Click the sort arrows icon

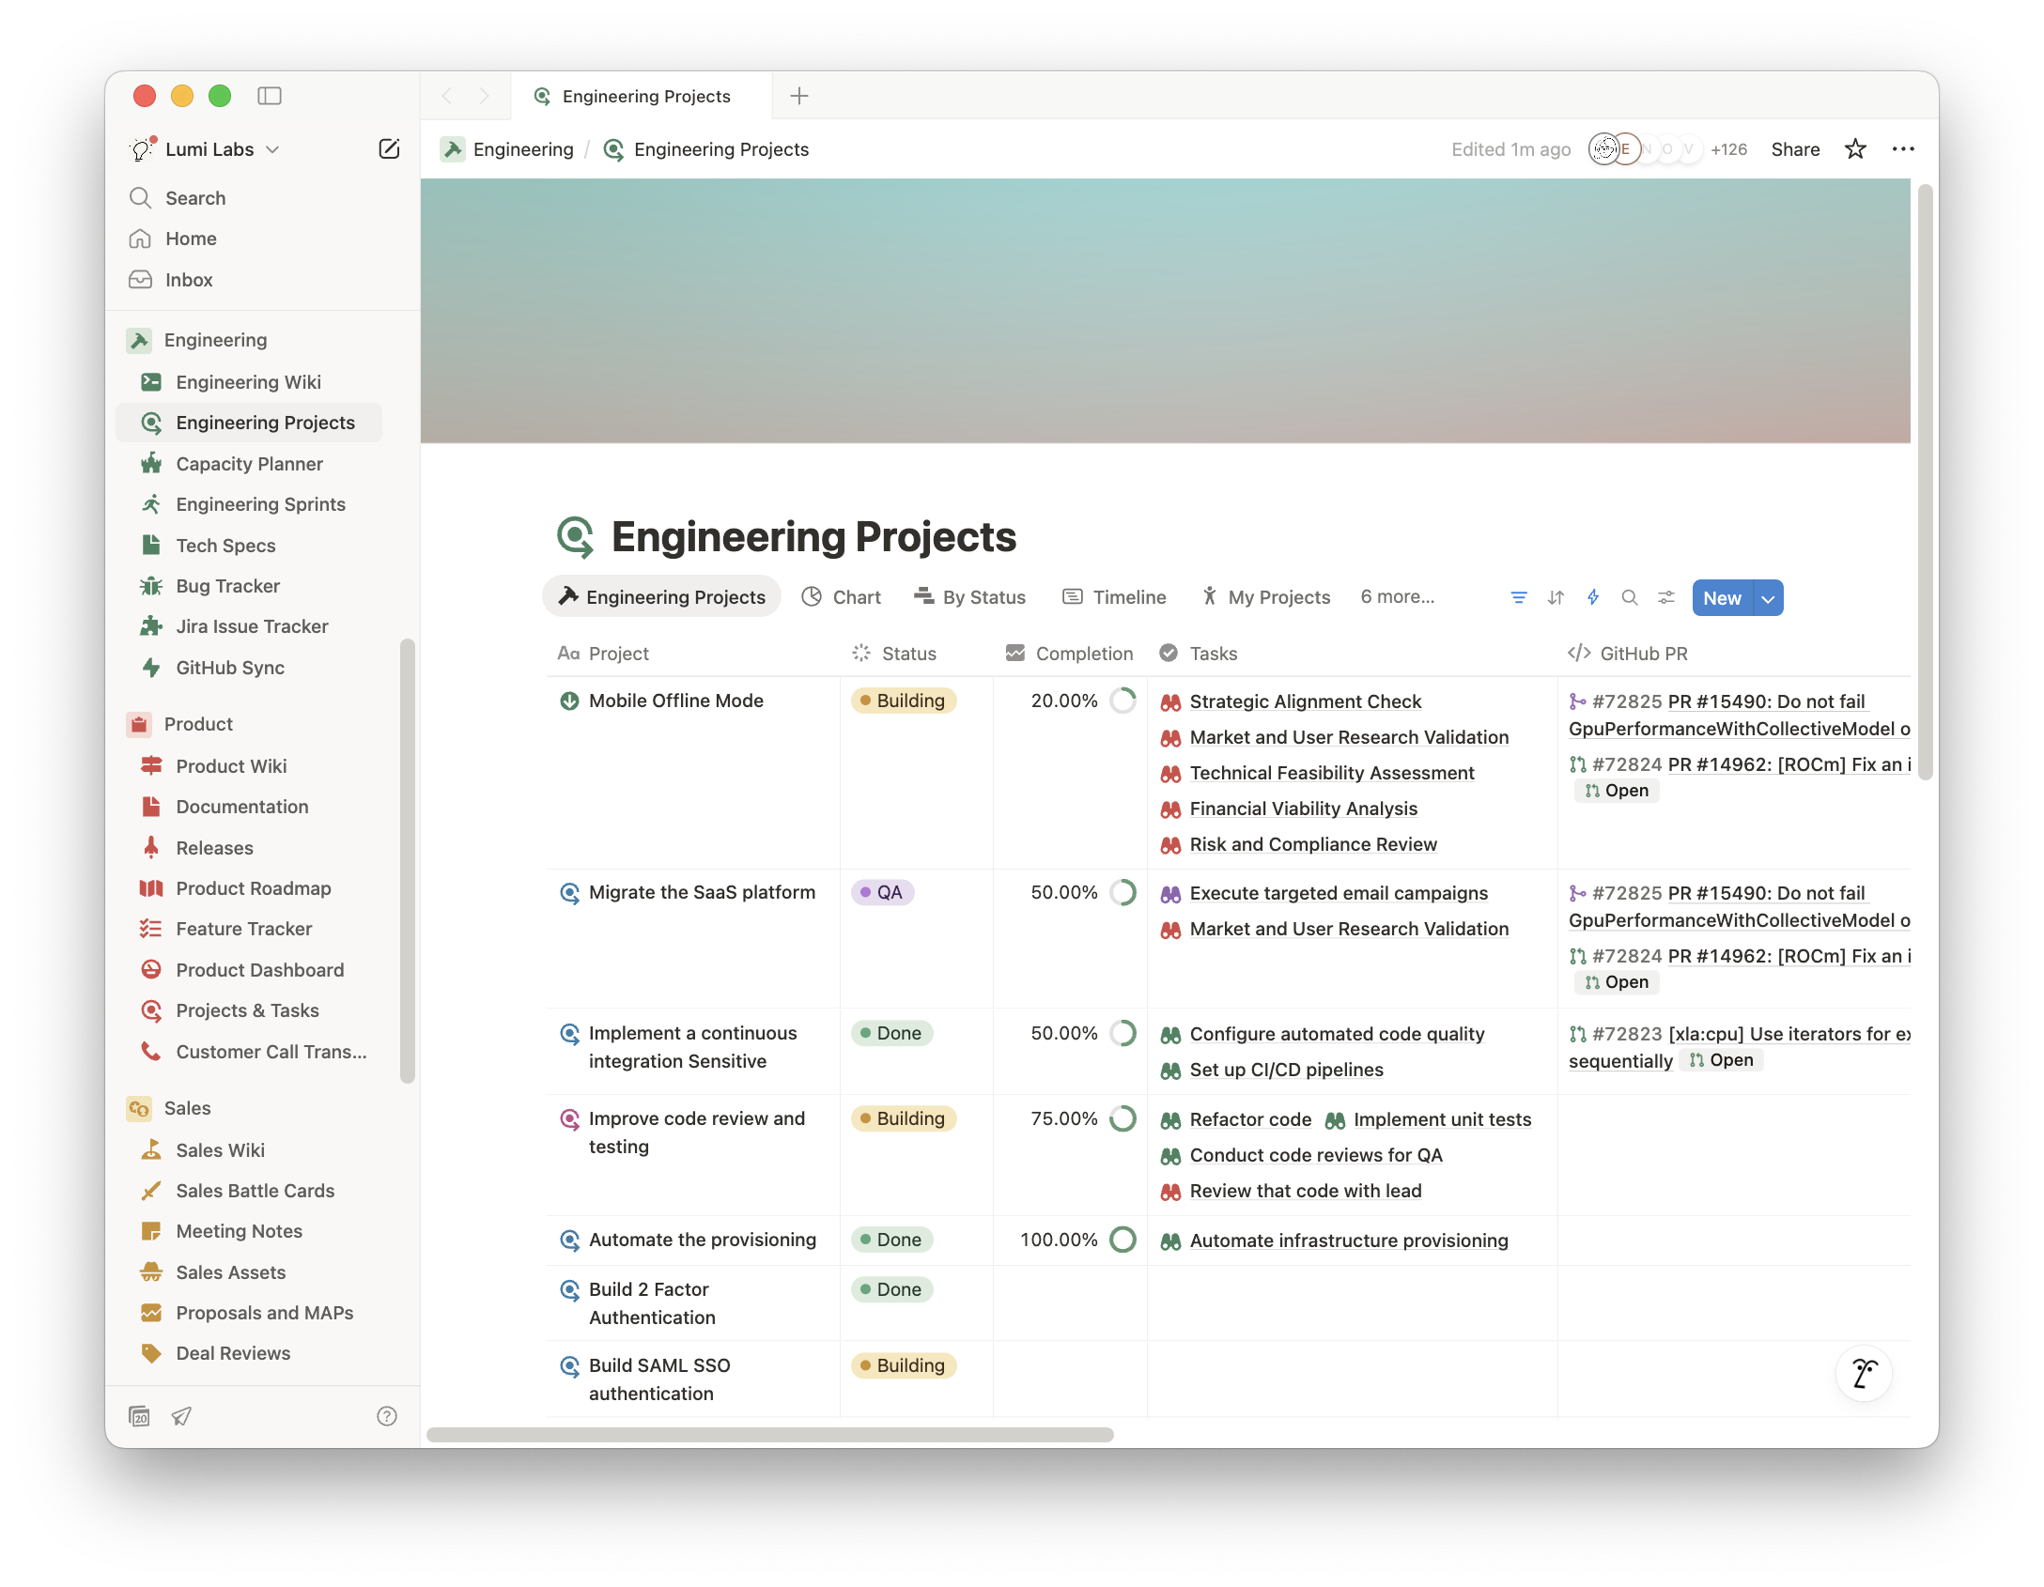tap(1556, 597)
